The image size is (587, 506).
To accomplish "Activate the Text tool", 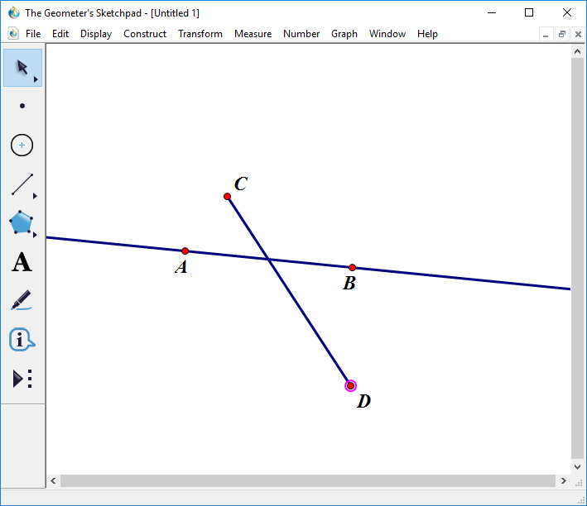I will tap(22, 262).
